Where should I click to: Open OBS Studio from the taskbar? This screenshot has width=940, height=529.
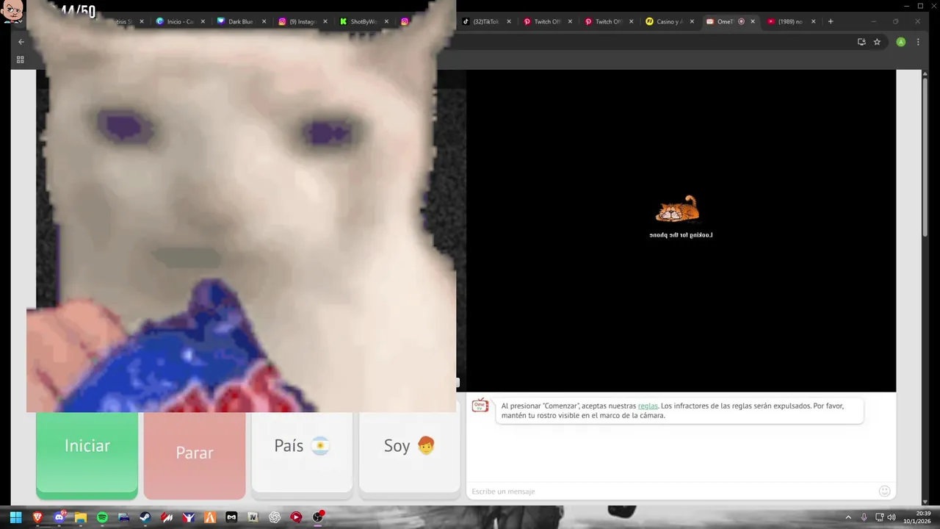[x=317, y=517]
